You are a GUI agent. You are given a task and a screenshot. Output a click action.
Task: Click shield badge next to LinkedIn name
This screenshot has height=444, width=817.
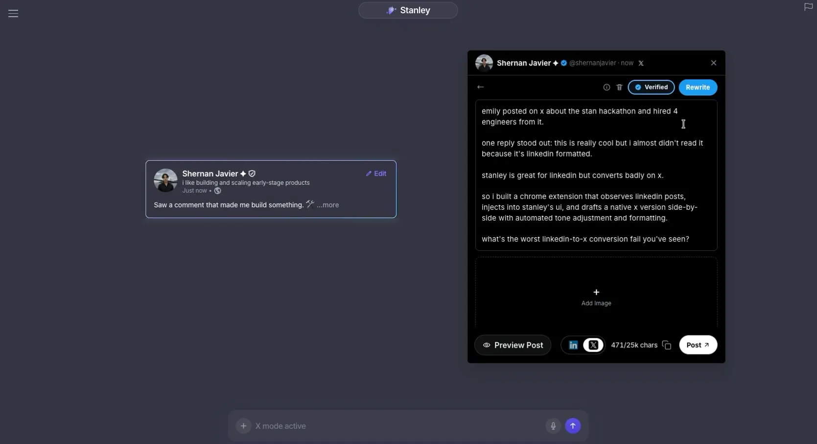click(x=252, y=174)
